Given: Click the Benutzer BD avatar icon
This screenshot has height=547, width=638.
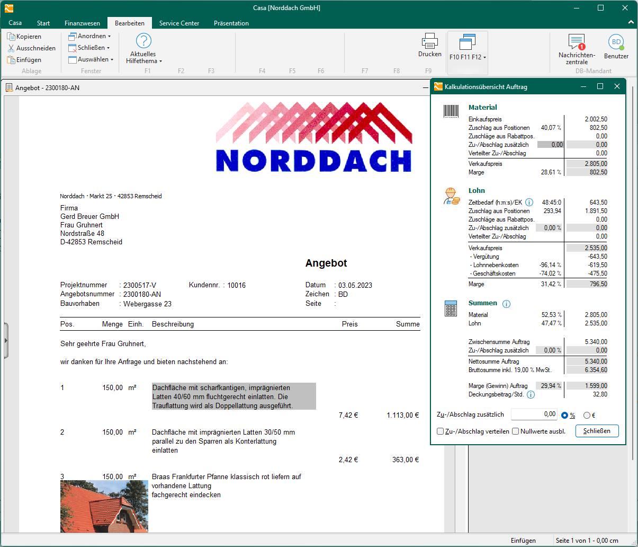Looking at the screenshot, I should coord(616,42).
